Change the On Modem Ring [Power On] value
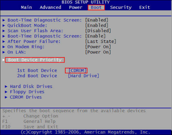Image resolution: width=172 pixels, height=135 pixels. (x=98, y=47)
